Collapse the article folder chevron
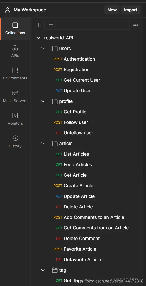This screenshot has height=286, width=146. [x=43, y=144]
